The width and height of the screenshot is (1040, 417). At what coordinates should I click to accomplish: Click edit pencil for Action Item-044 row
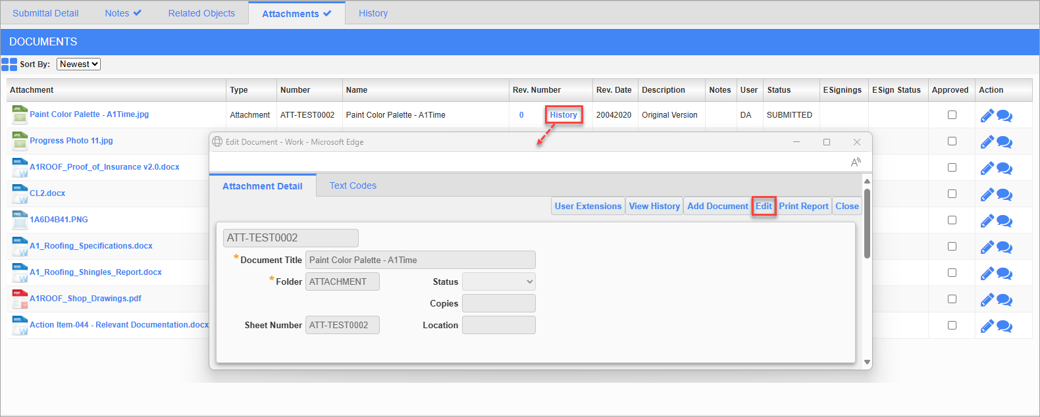(x=987, y=326)
